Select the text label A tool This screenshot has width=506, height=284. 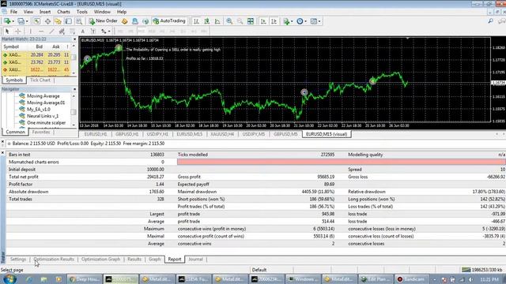tap(82, 32)
